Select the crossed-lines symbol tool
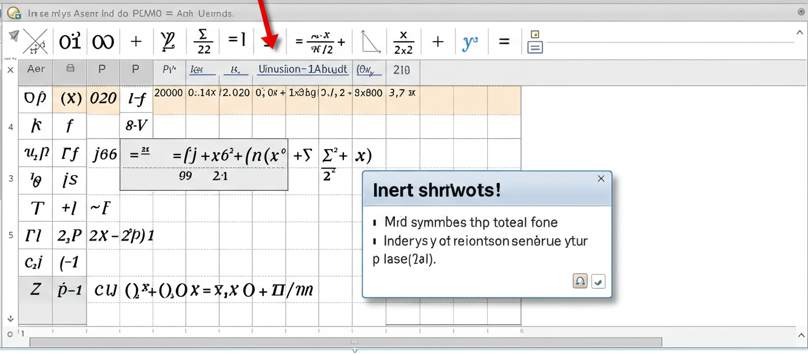808x355 pixels. pyautogui.click(x=36, y=42)
